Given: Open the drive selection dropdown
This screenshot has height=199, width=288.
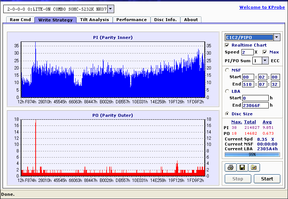Looking at the screenshot, I should point(111,9).
